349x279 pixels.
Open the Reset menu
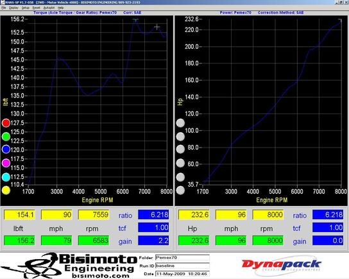37,8
